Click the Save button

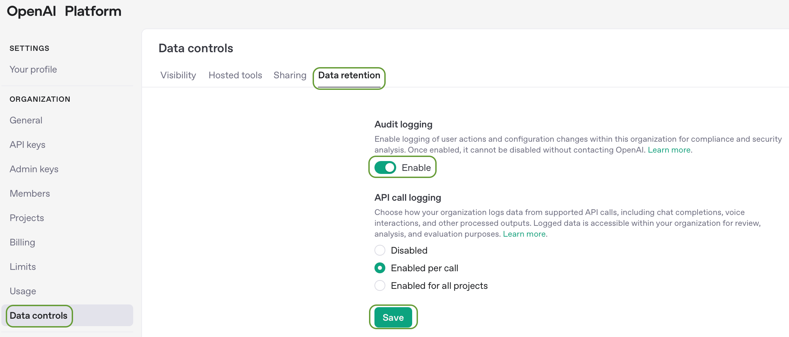coord(393,317)
